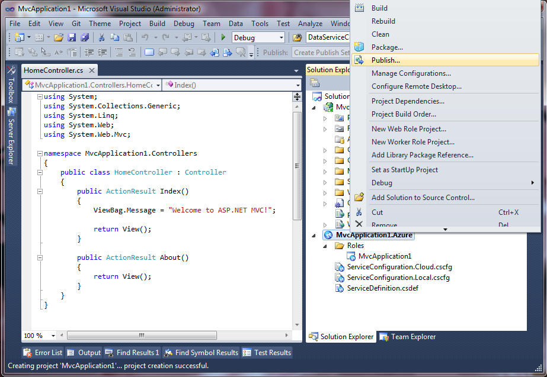Open the Test Results tab
The width and height of the screenshot is (547, 377).
tap(267, 353)
